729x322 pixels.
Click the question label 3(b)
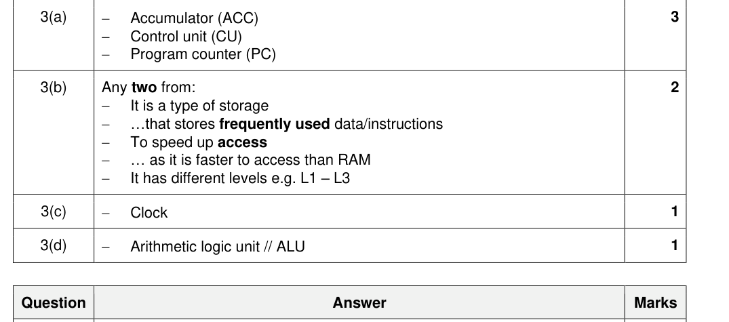[x=54, y=87]
